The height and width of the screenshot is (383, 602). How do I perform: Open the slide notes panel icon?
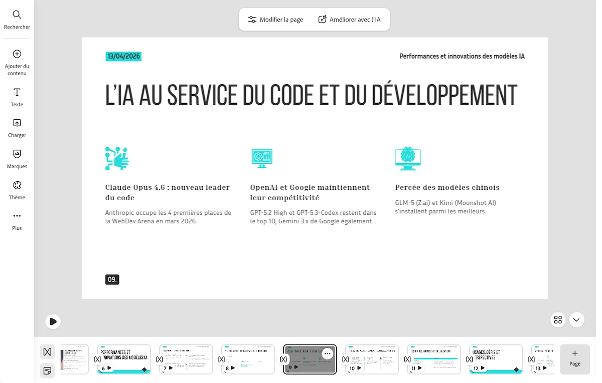point(47,371)
